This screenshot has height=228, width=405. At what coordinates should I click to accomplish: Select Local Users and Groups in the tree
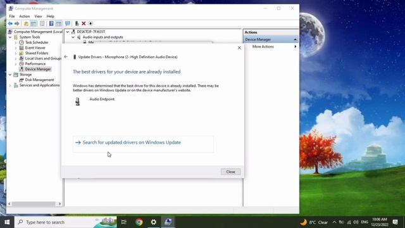click(43, 58)
